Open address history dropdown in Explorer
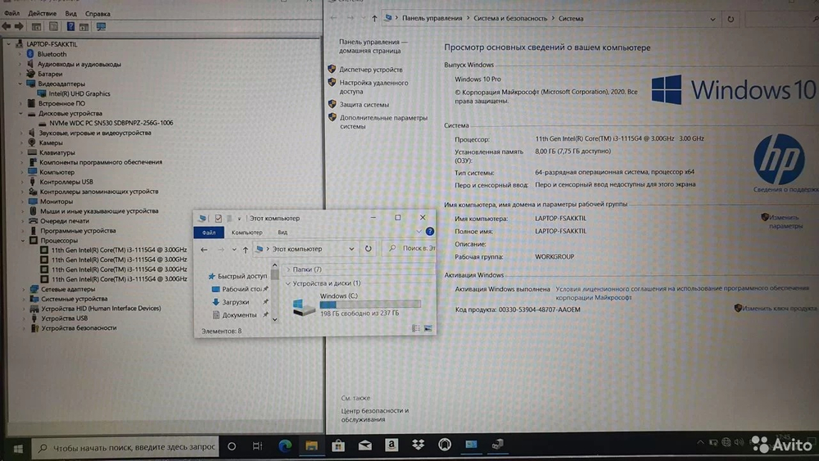 click(351, 249)
